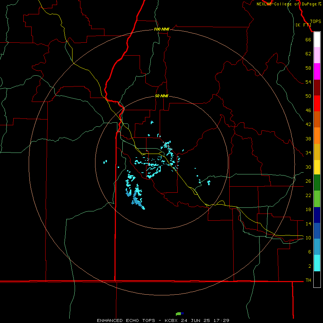Select the 22 legend value

(x=308, y=195)
